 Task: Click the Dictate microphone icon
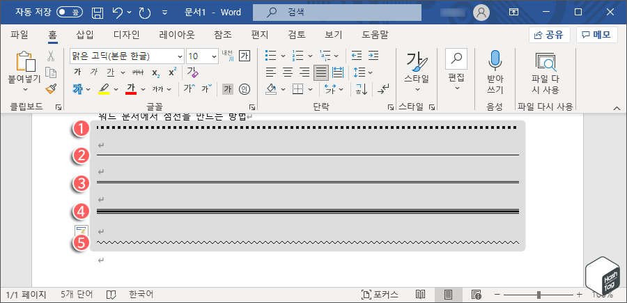[495, 61]
